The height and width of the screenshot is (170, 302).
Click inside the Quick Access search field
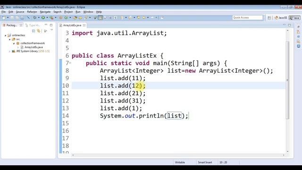pyautogui.click(x=247, y=17)
